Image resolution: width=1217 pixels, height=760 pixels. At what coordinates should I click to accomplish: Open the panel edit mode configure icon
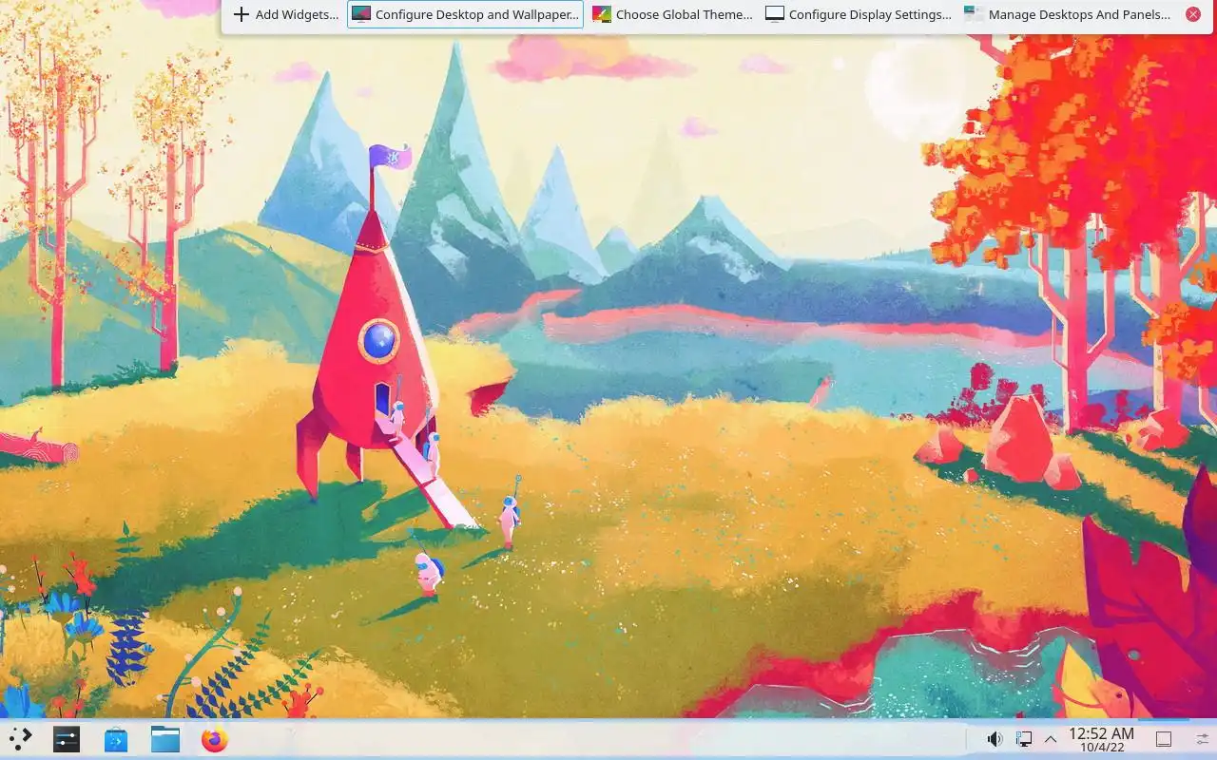[x=1202, y=739]
